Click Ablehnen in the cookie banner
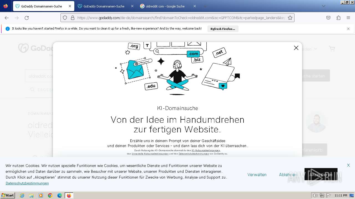This screenshot has height=199, width=355. [288, 174]
